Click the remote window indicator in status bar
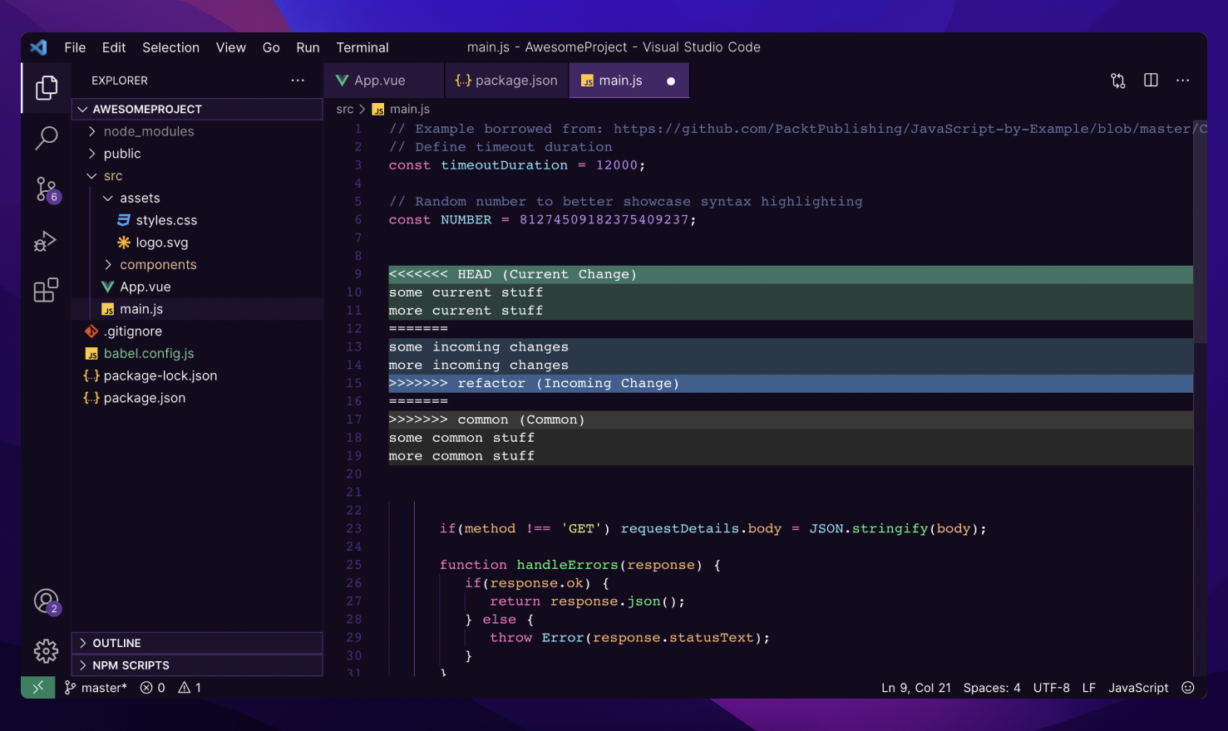 38,688
